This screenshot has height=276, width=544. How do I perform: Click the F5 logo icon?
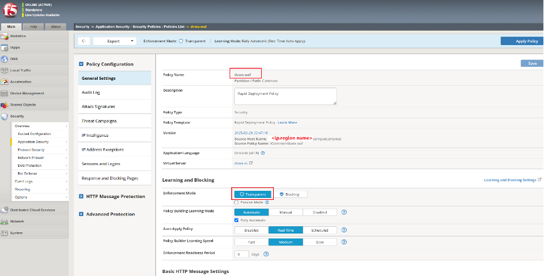(11, 11)
